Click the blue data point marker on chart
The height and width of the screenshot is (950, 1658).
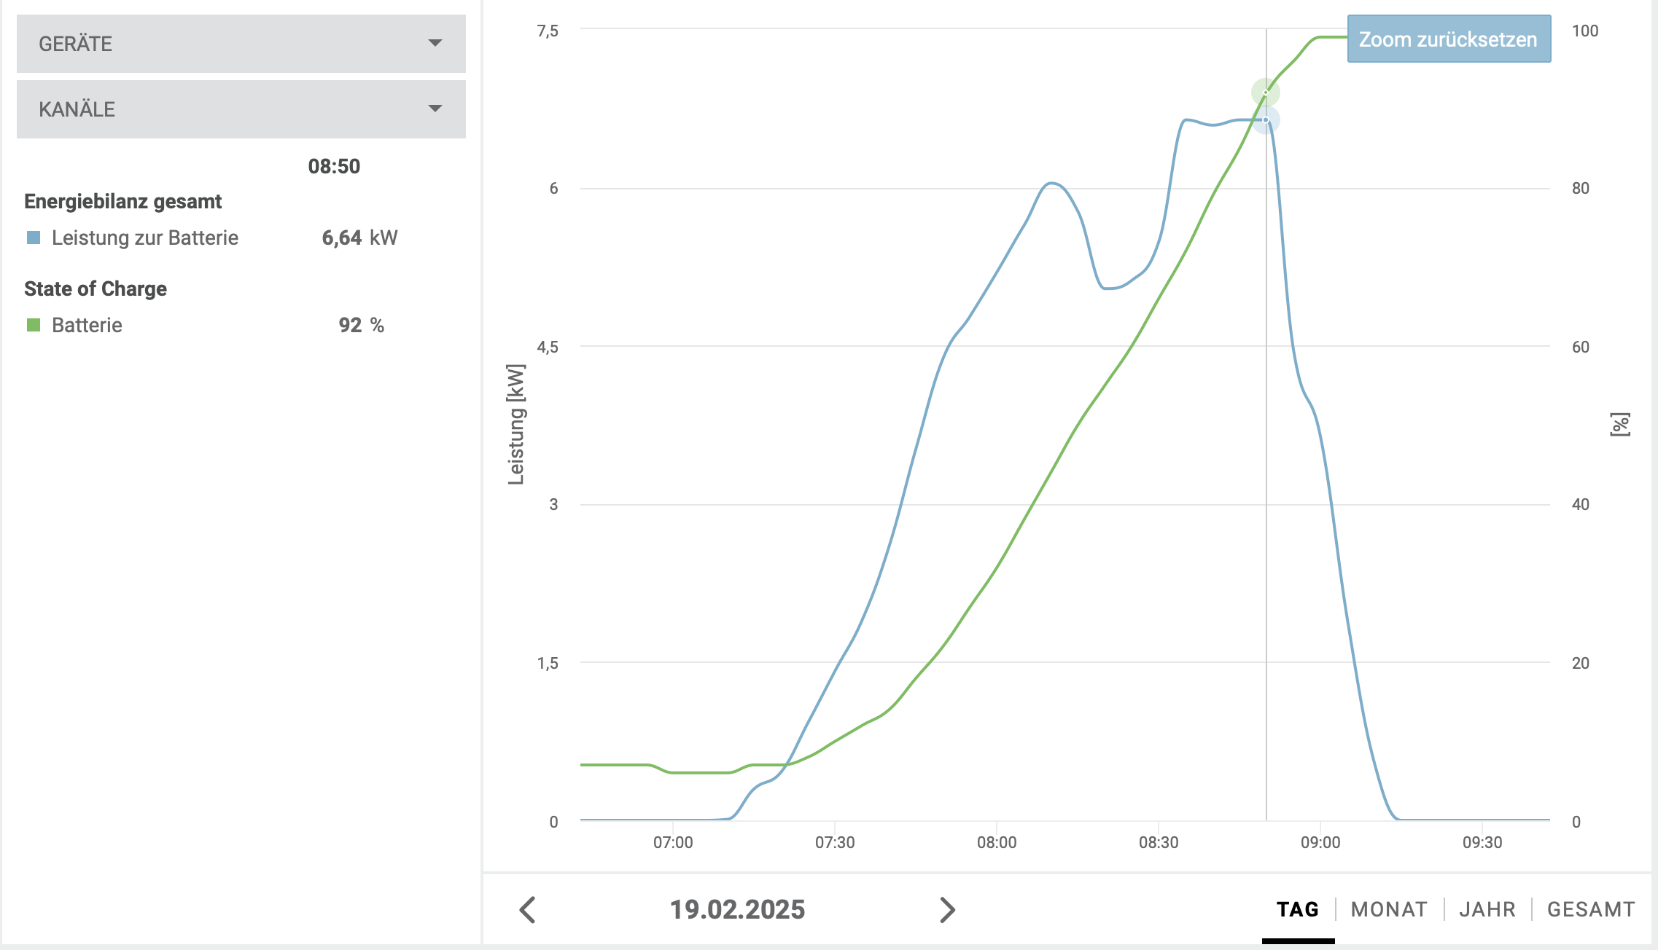tap(1266, 120)
